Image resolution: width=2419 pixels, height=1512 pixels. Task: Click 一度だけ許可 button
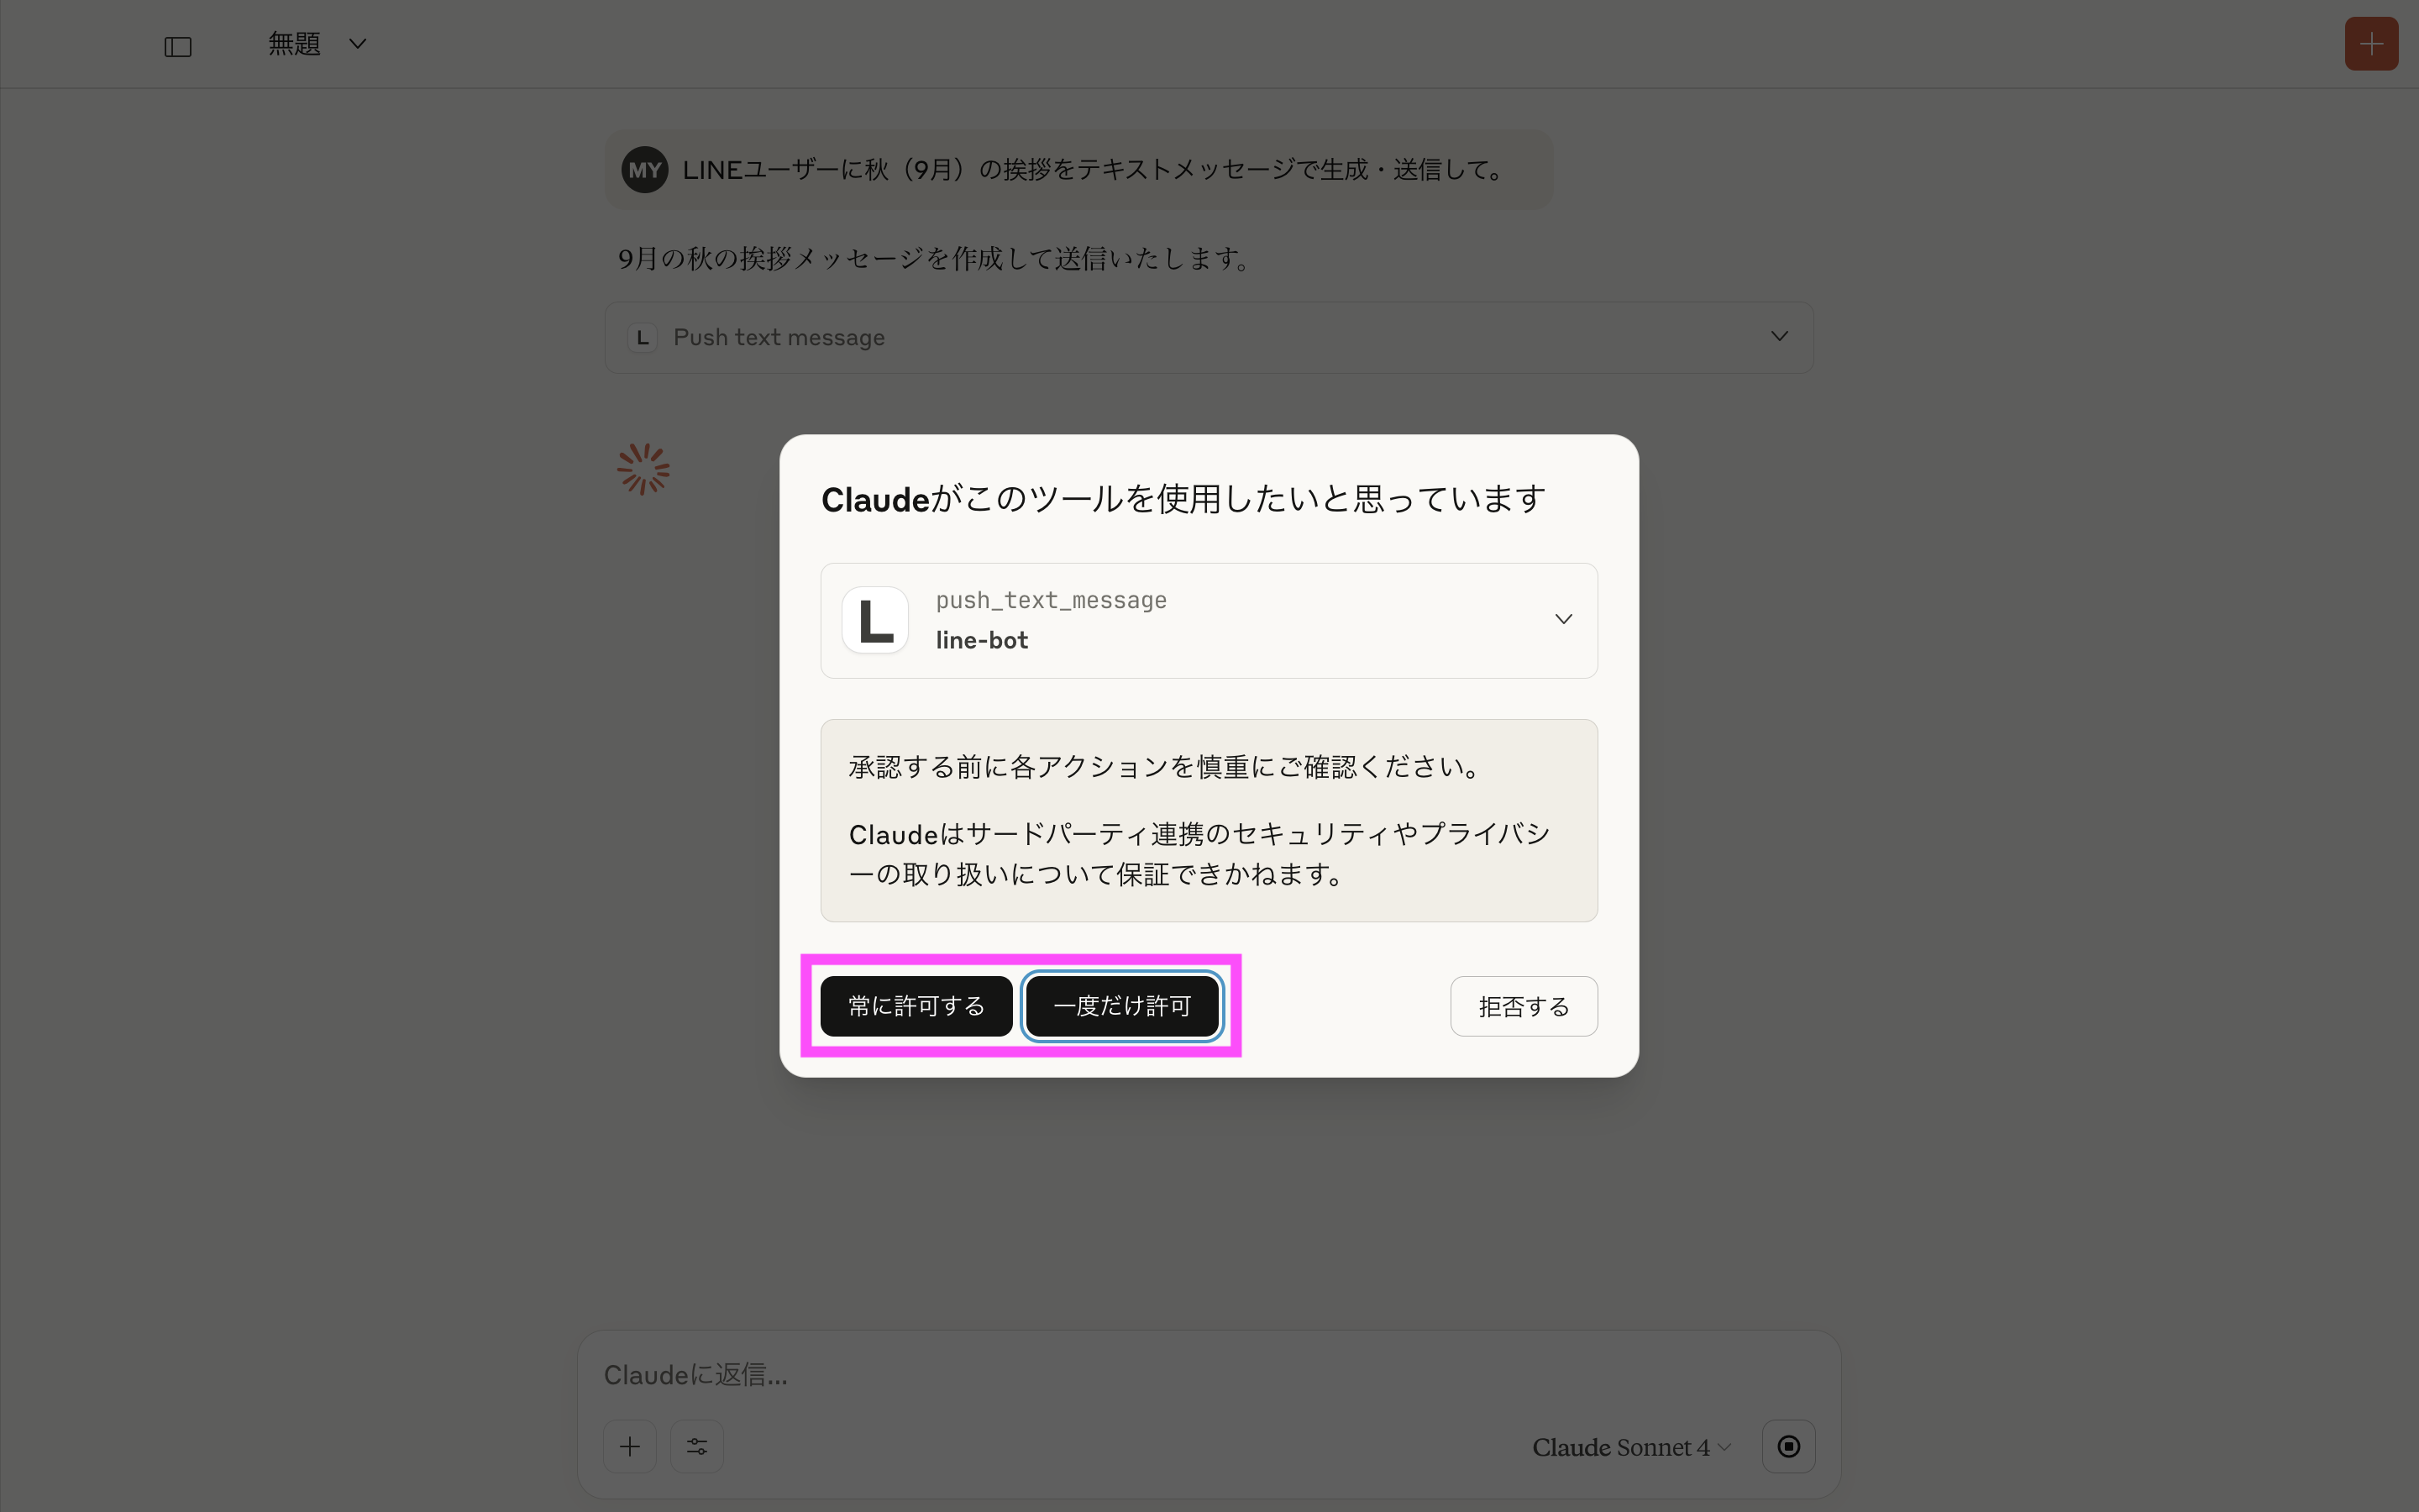click(1121, 1006)
